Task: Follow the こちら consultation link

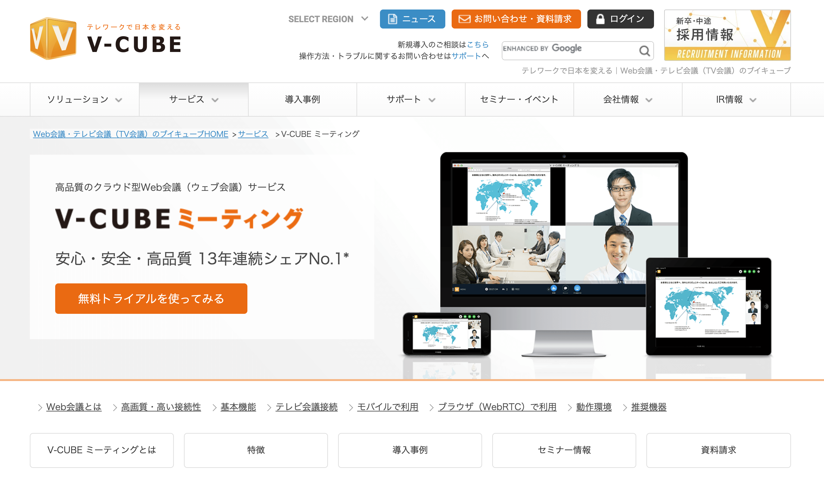Action: pyautogui.click(x=477, y=44)
